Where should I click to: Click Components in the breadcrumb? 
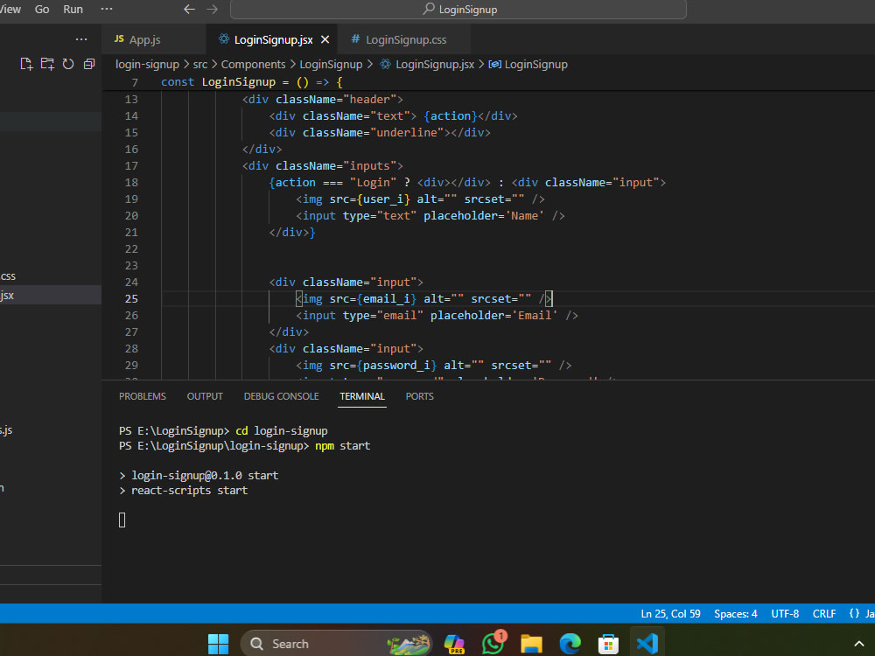tap(254, 64)
